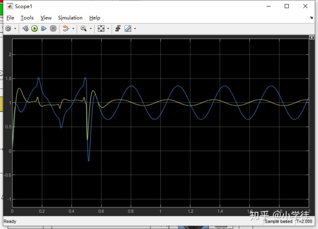Click the Step Back toolbar button
Image resolution: width=318 pixels, height=229 pixels.
click(25, 29)
